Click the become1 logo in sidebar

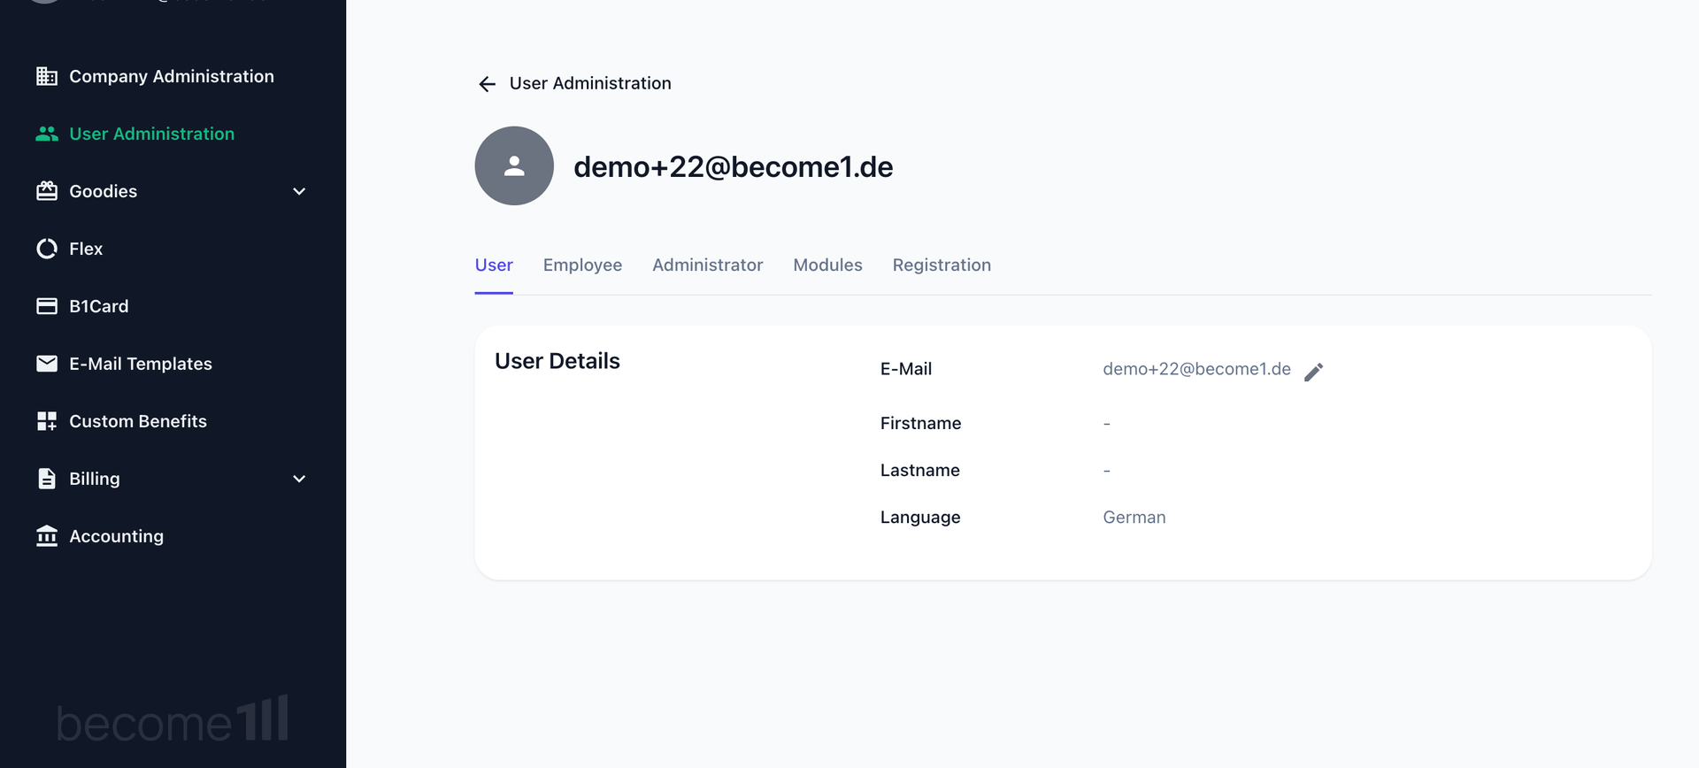pyautogui.click(x=173, y=720)
